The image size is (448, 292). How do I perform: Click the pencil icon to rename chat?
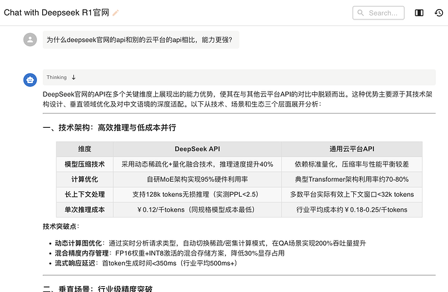point(116,13)
